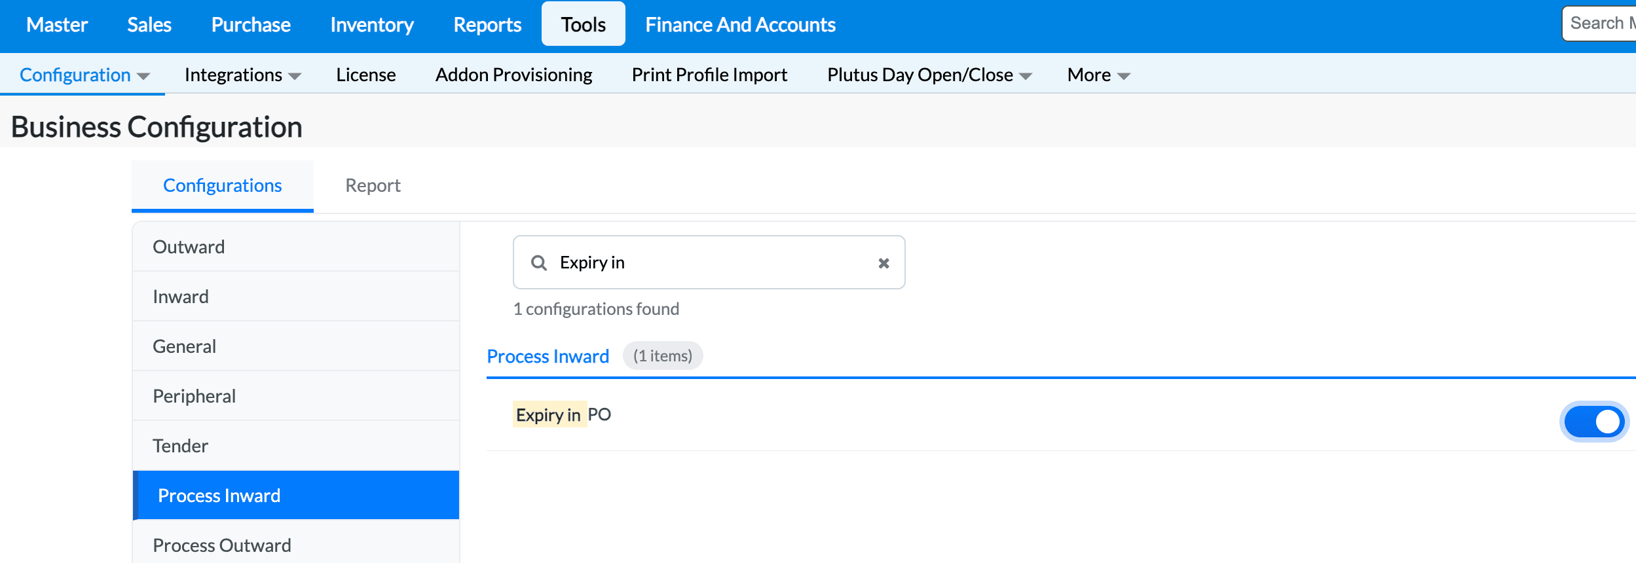Expand the Configuration dropdown menu

pyautogui.click(x=84, y=75)
